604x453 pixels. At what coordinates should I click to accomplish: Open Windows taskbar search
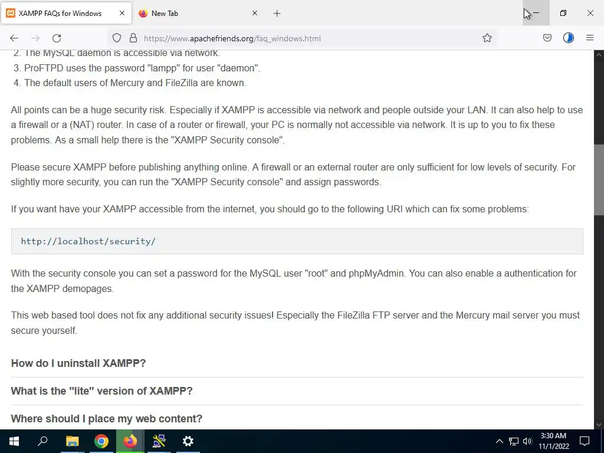click(x=42, y=441)
